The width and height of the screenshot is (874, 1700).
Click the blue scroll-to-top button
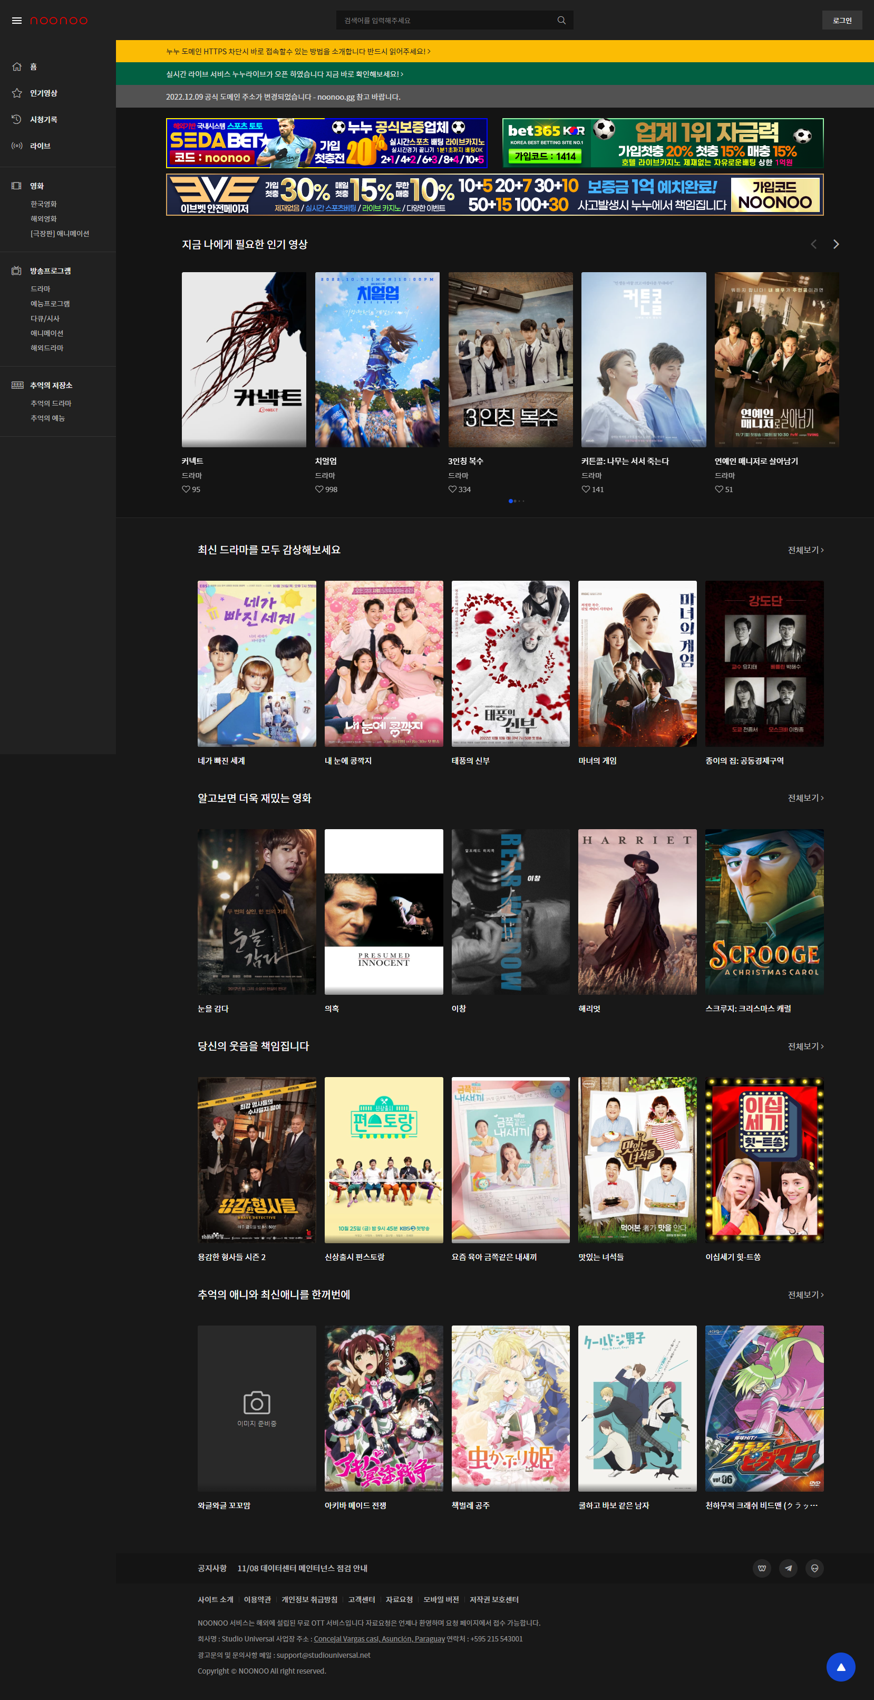840,1667
